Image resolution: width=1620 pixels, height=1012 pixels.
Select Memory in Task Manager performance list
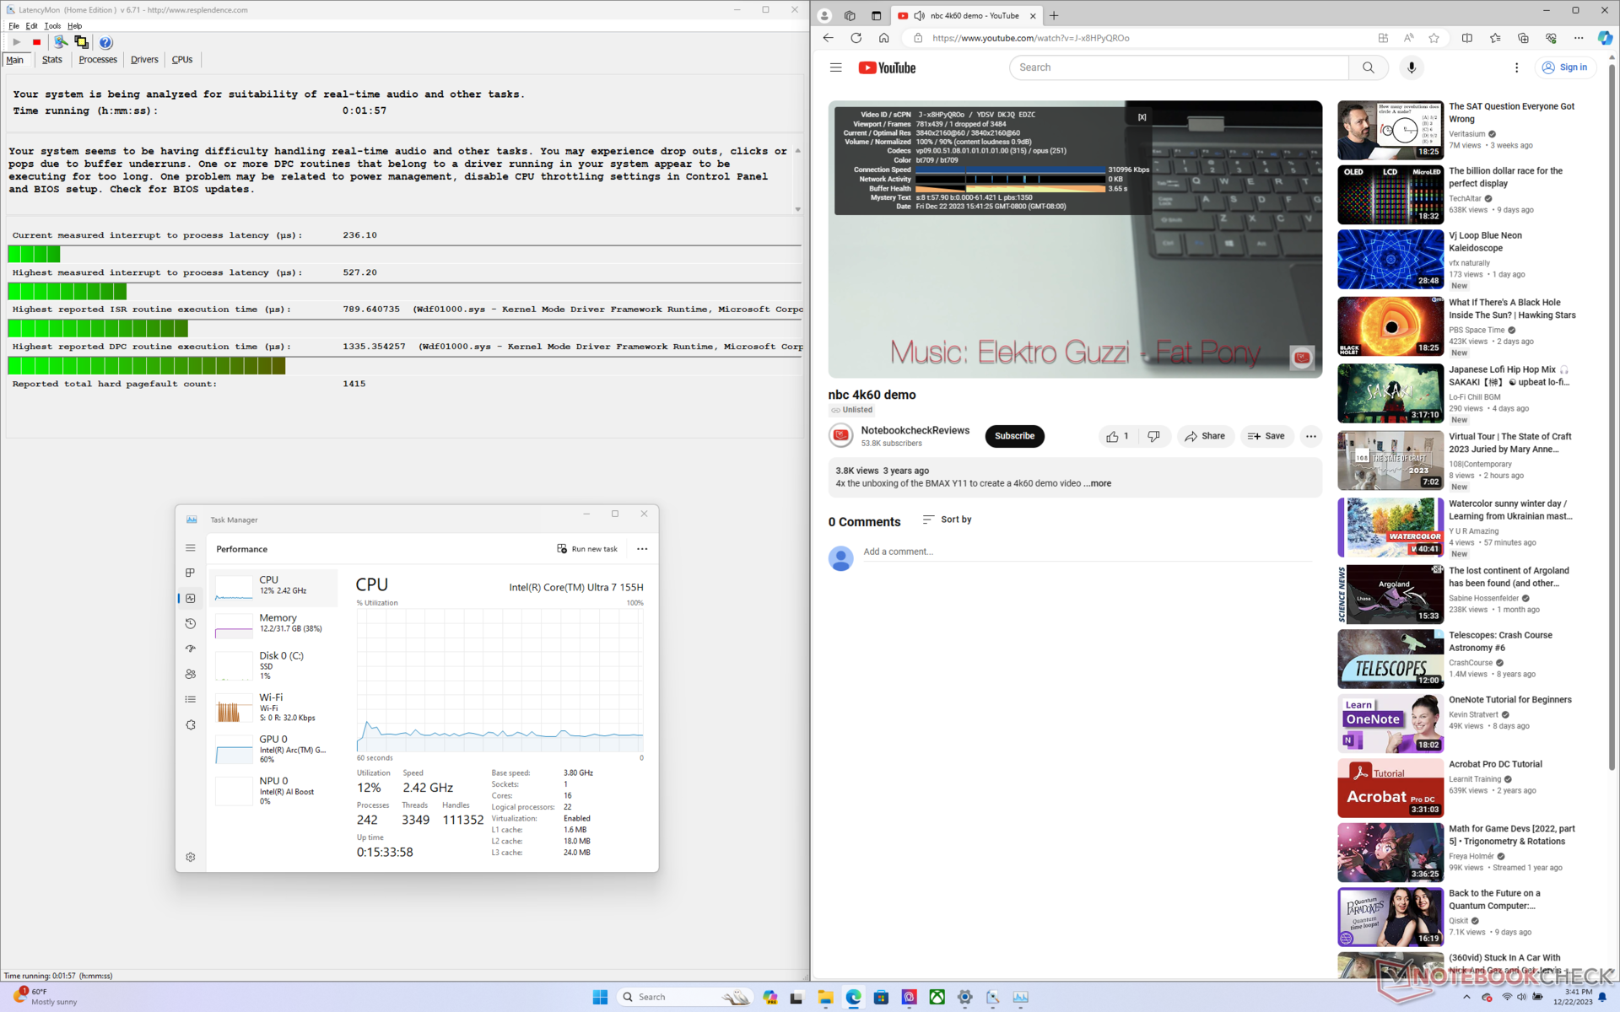point(273,625)
